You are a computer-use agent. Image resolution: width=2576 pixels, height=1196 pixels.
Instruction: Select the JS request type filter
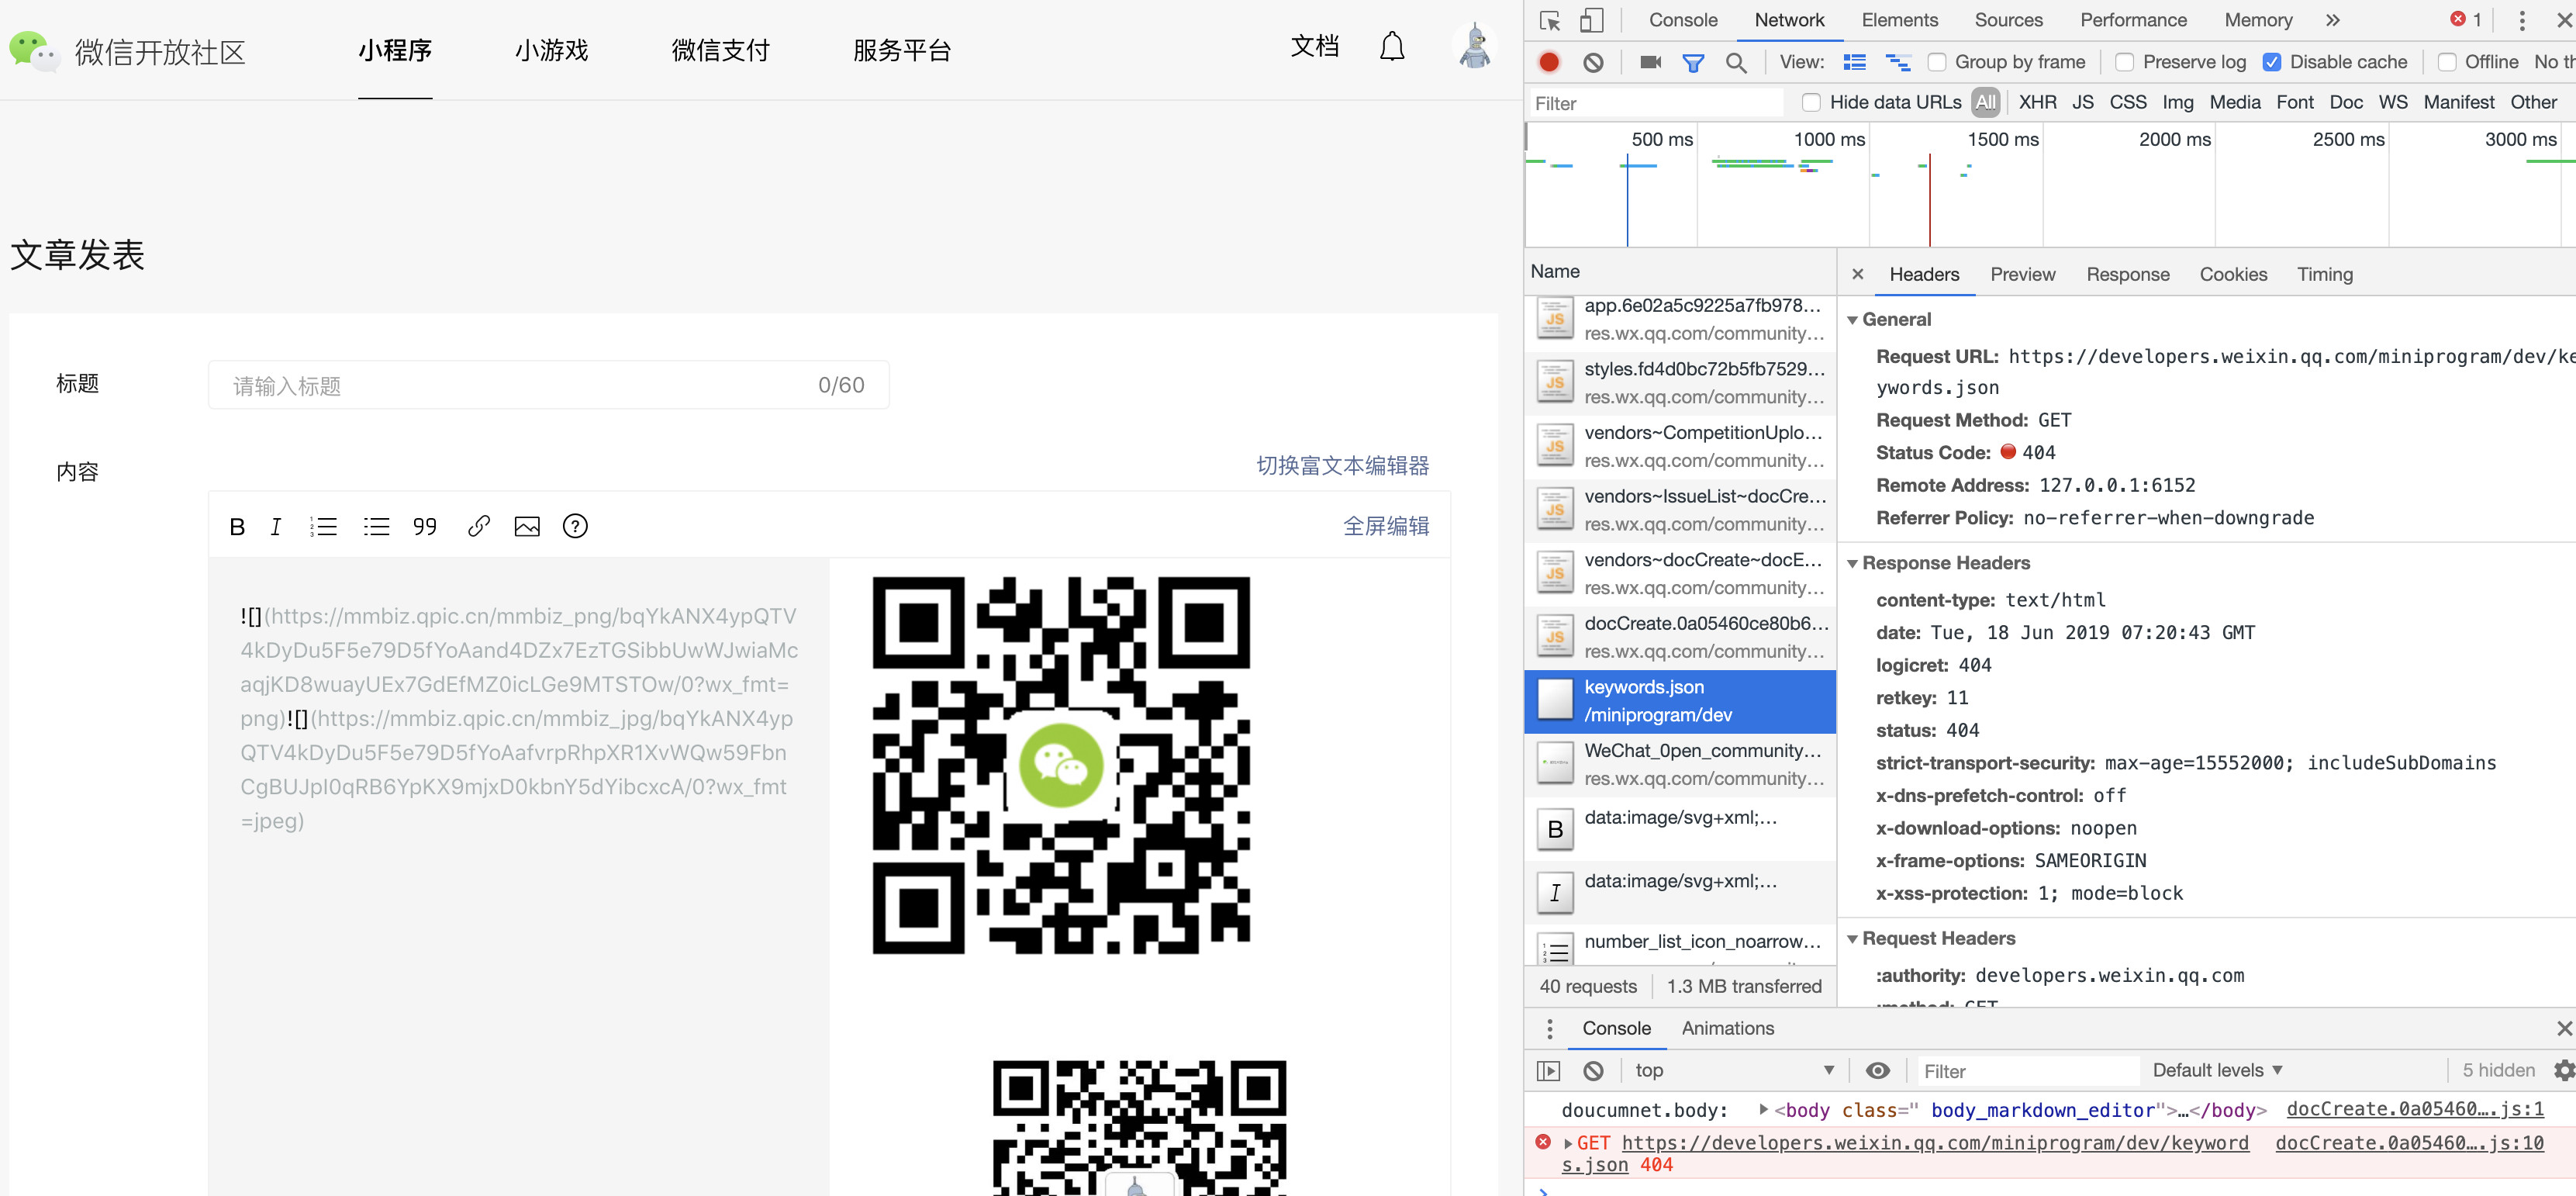tap(2082, 103)
